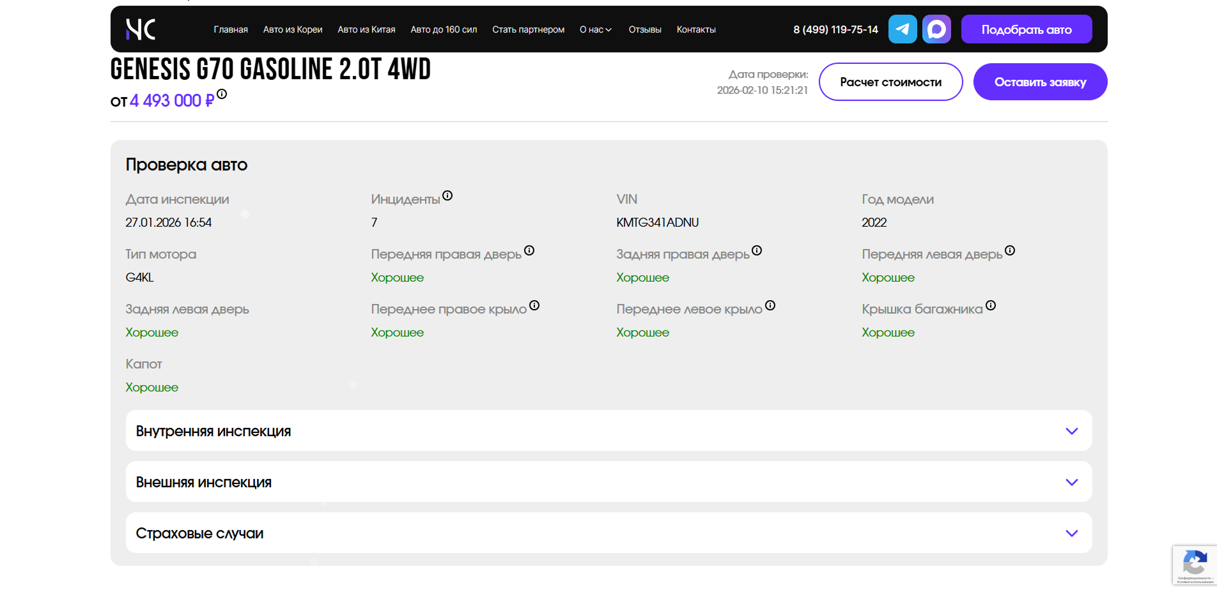Click model year value 2022

tap(874, 222)
